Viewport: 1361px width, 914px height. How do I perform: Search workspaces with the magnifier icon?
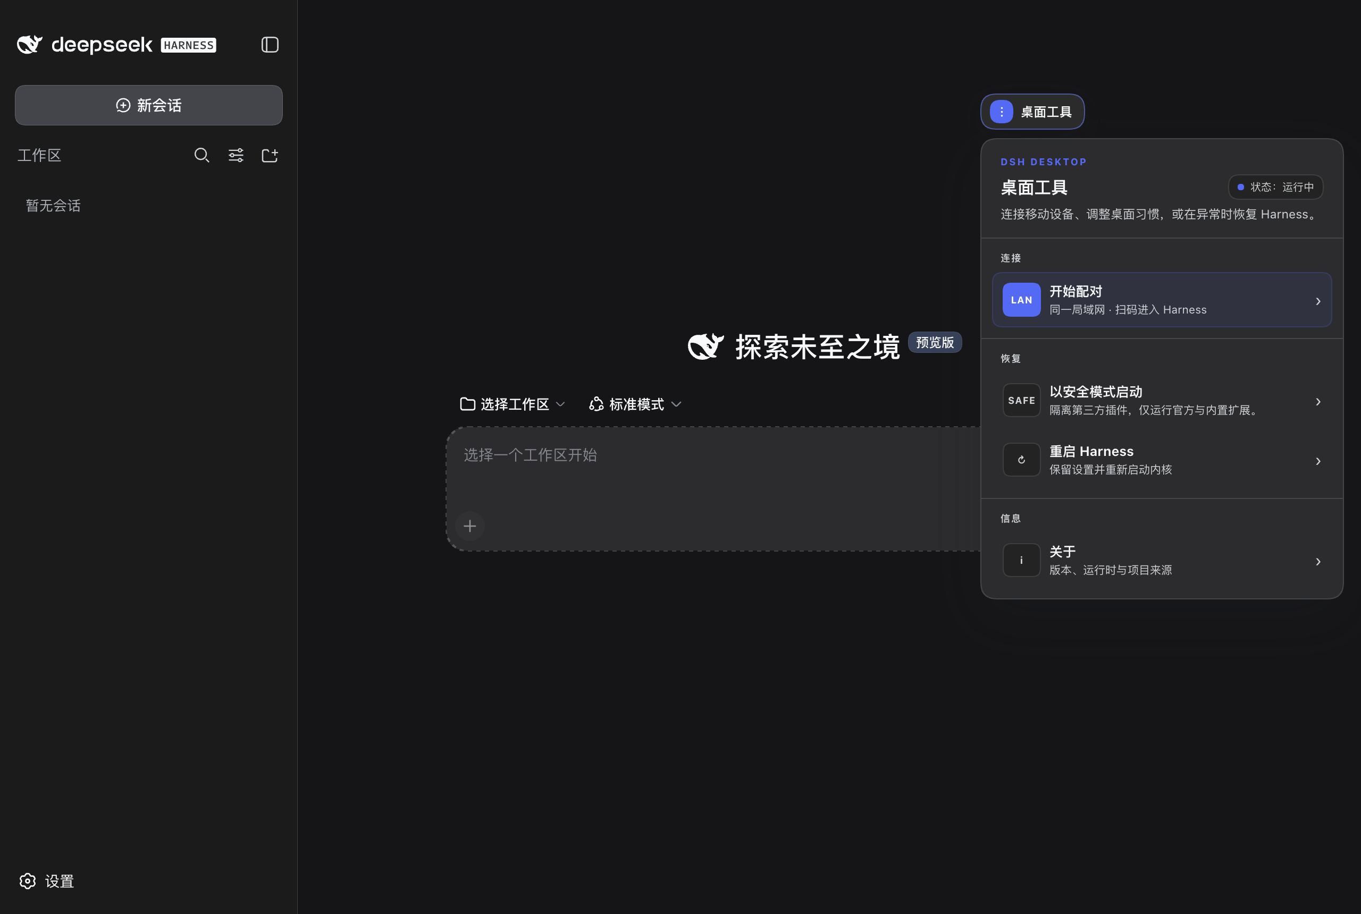point(202,155)
